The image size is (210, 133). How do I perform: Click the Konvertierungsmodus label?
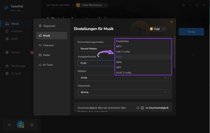[x=91, y=42]
